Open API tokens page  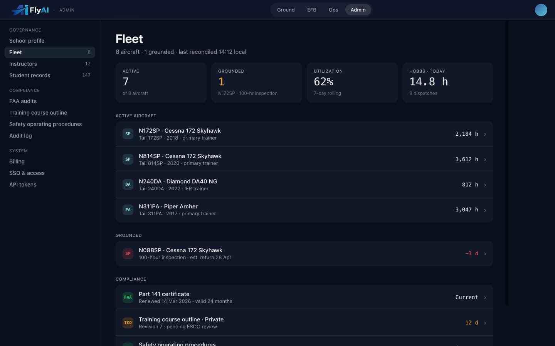(50, 185)
